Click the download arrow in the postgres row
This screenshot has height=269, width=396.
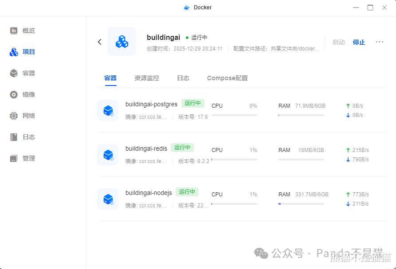coord(348,115)
